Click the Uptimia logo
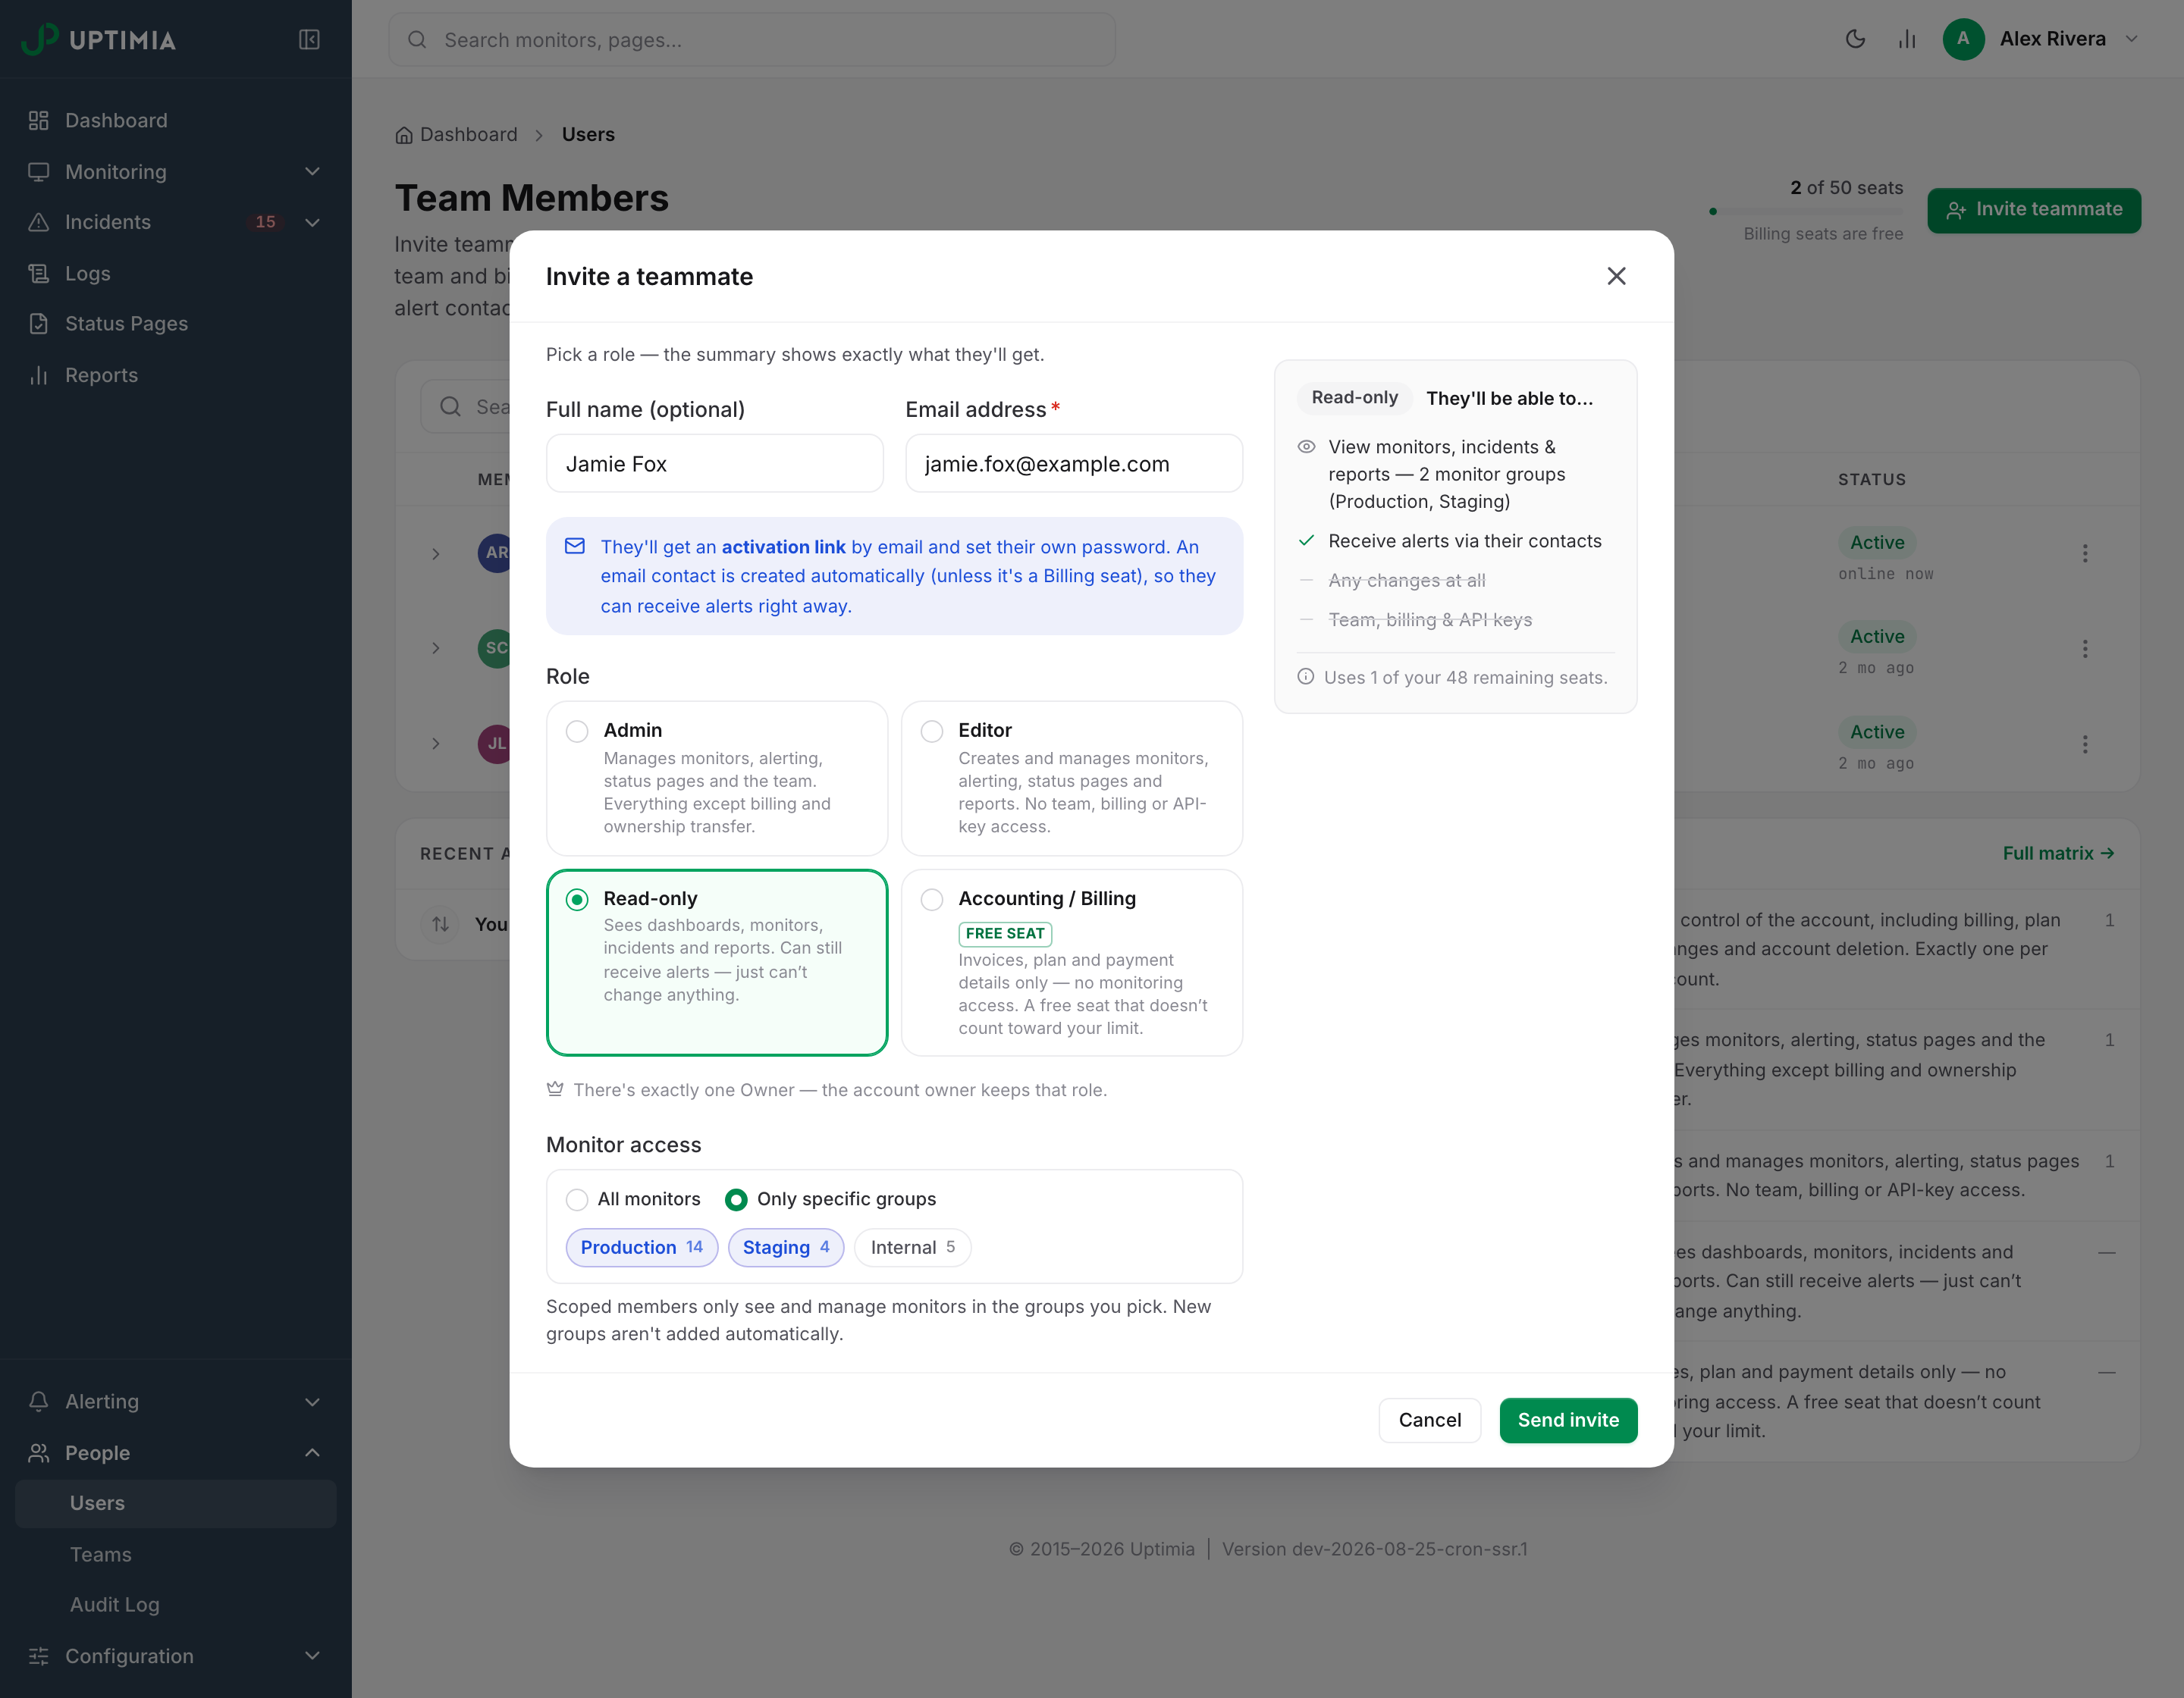The height and width of the screenshot is (1698, 2184). pyautogui.click(x=99, y=39)
